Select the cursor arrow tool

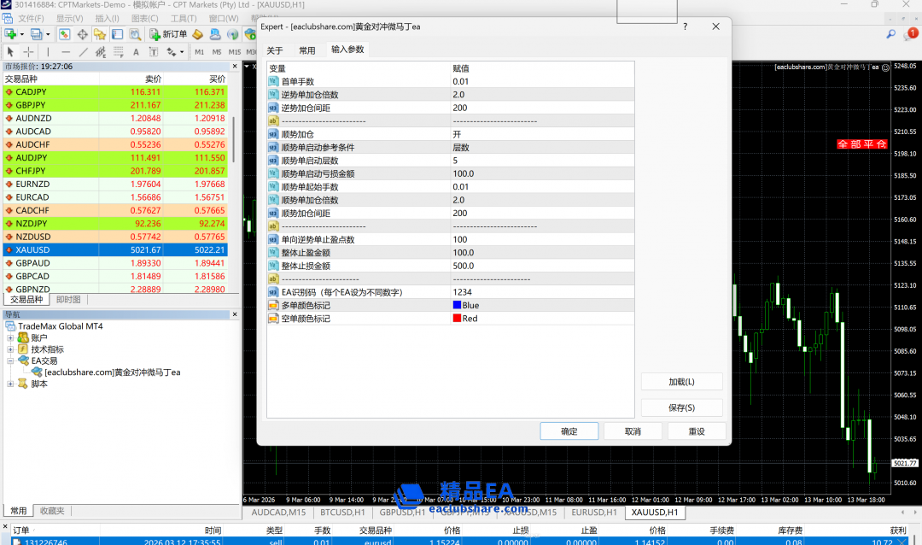pos(10,52)
